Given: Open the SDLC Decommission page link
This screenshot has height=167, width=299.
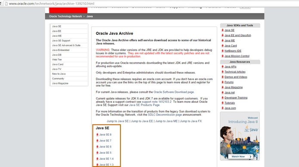Looking at the screenshot, I should pos(165,115).
